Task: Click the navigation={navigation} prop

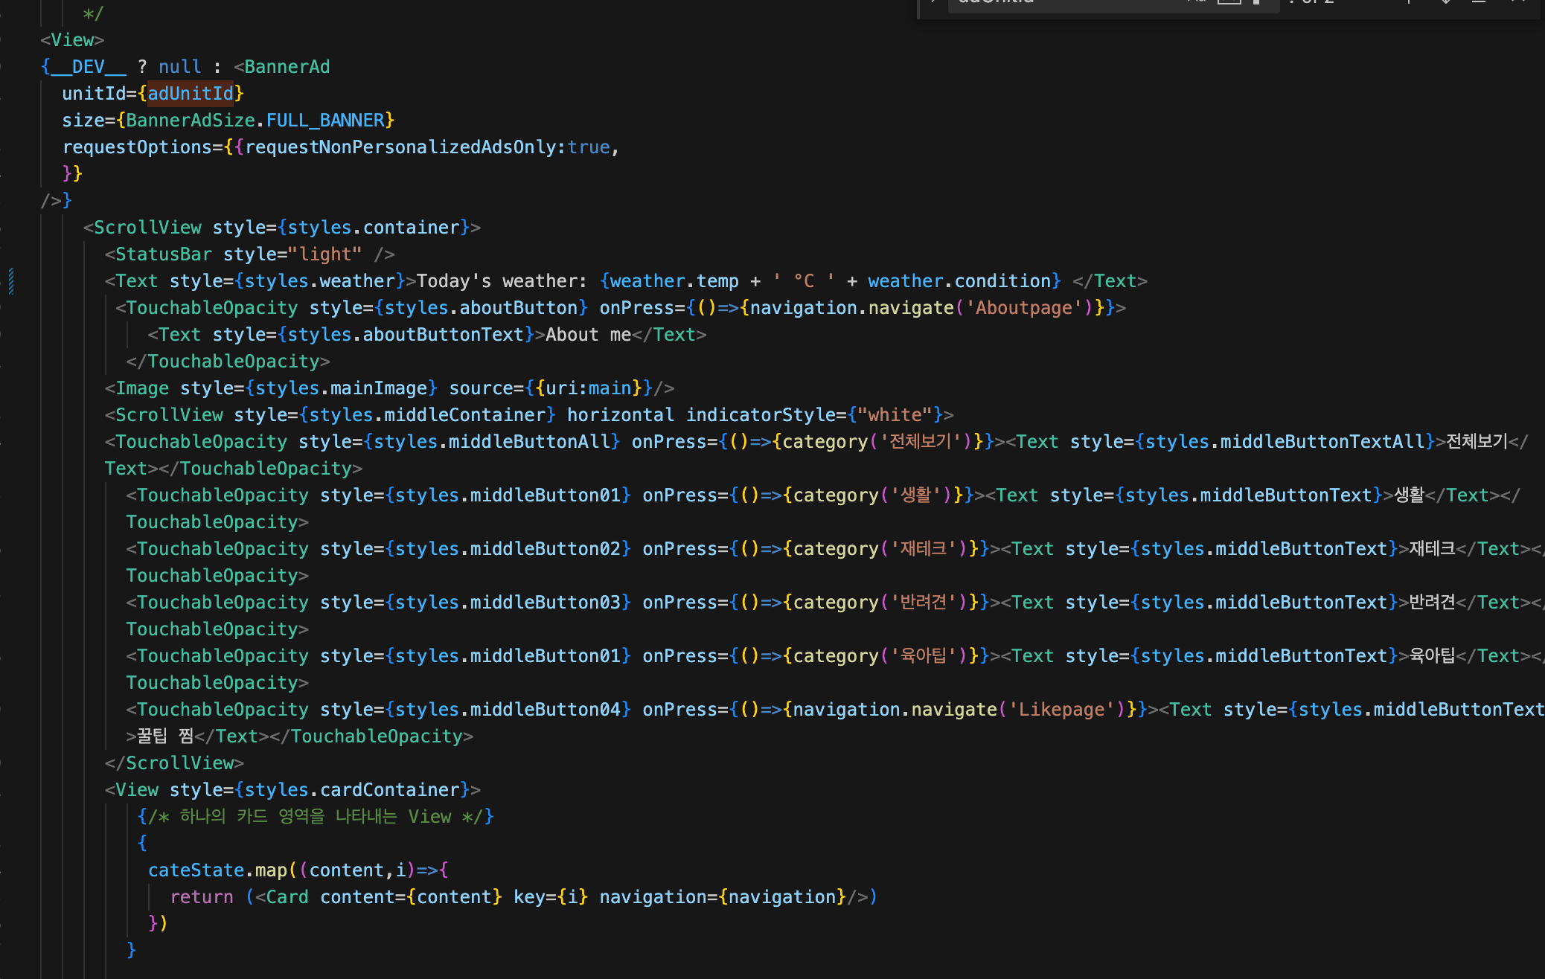Action: (x=723, y=897)
